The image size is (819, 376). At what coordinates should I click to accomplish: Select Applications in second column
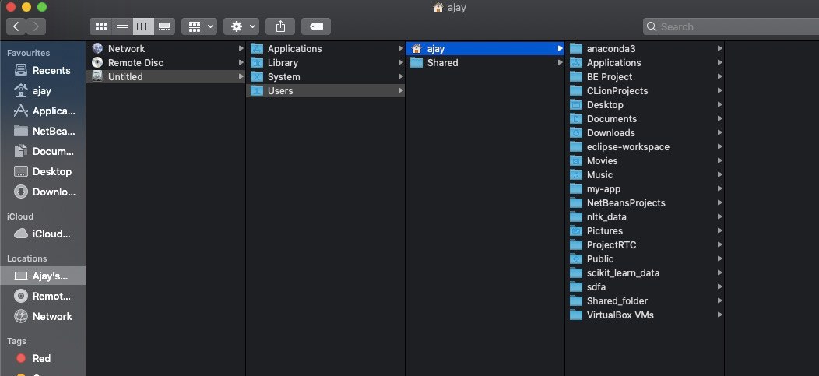pos(325,48)
